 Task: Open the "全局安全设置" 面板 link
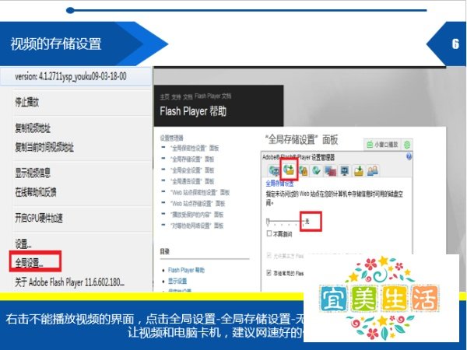point(192,170)
